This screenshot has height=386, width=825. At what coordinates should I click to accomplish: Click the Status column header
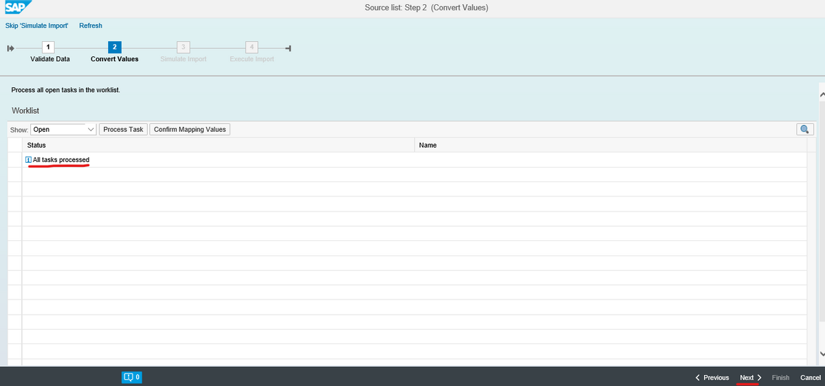(x=219, y=145)
